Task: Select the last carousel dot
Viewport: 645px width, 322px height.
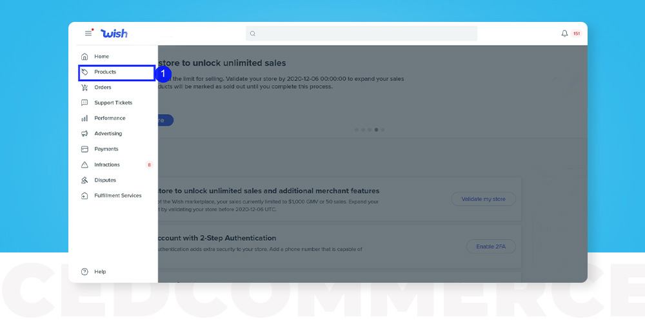Action: (x=382, y=130)
